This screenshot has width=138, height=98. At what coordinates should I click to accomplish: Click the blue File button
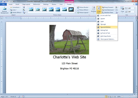click(3, 4)
